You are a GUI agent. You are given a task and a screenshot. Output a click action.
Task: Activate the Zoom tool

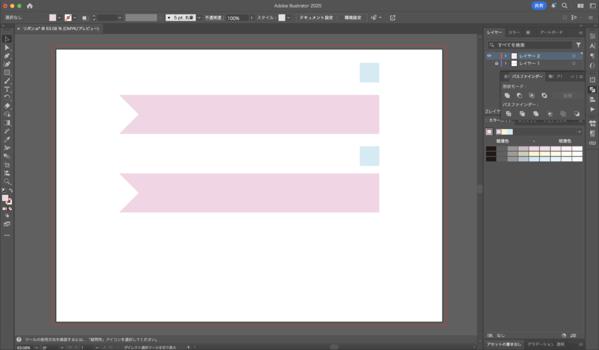(x=7, y=182)
